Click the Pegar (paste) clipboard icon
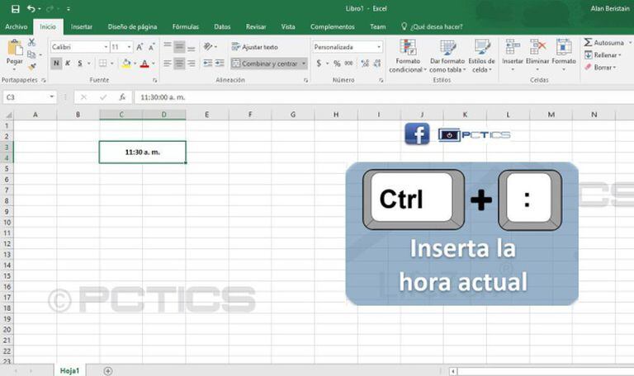634x376 pixels. point(14,51)
